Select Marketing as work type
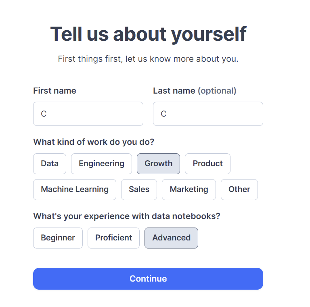The image size is (310, 307). (x=189, y=190)
